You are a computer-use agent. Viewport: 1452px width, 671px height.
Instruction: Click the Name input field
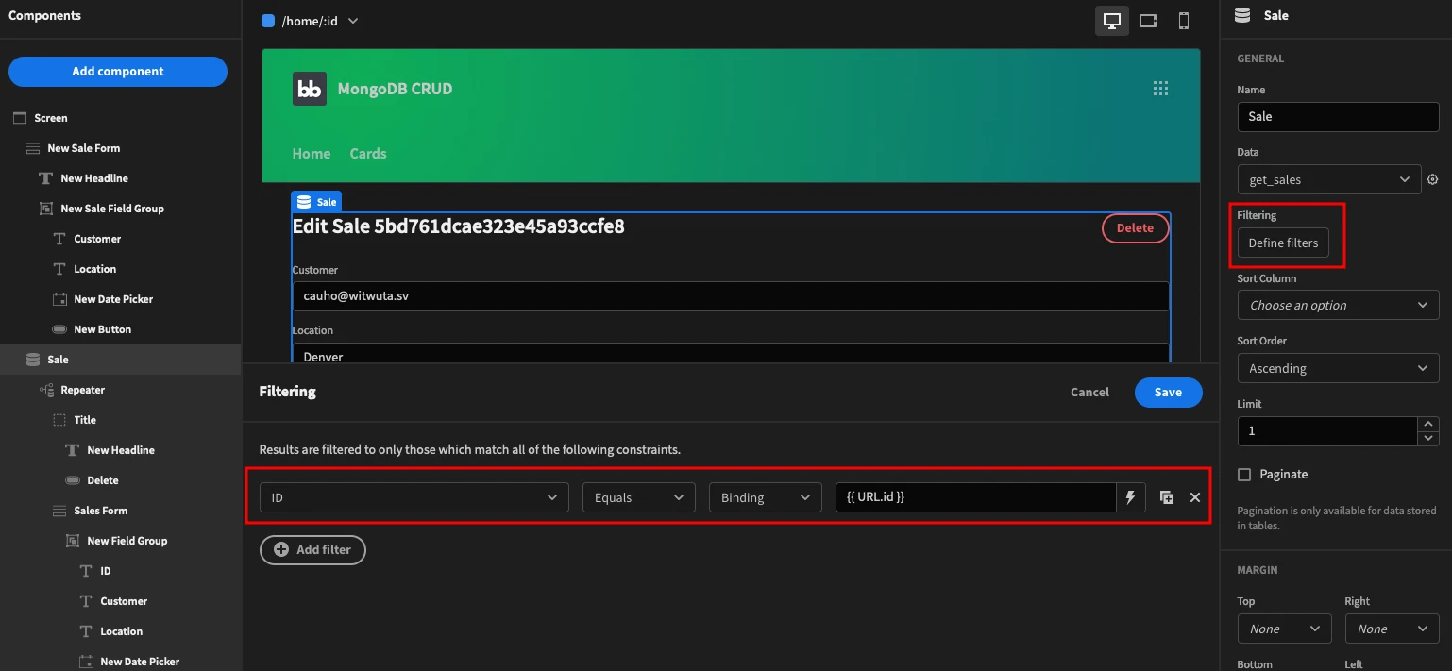pos(1338,116)
